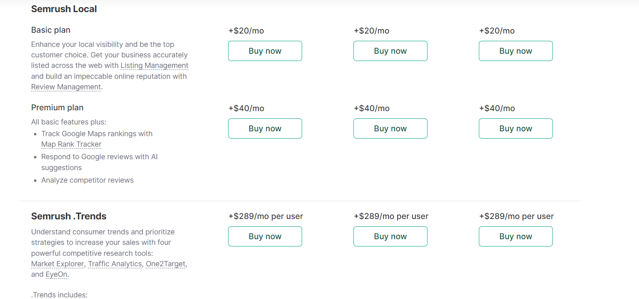Buy the Basic plan in the first column

[x=265, y=51]
